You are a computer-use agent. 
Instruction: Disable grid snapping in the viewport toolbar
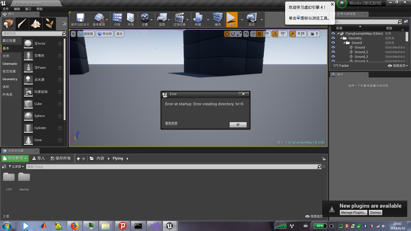260,34
